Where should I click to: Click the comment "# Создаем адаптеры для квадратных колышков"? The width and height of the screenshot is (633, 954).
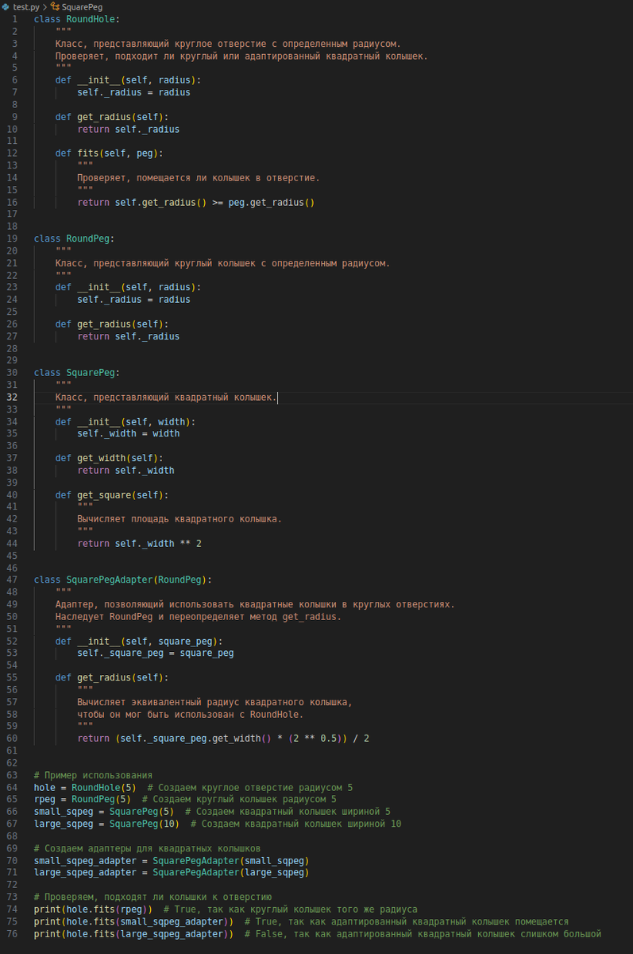click(147, 848)
